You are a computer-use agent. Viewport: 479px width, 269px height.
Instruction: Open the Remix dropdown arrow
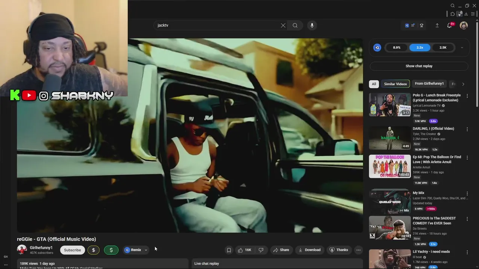[x=146, y=250]
